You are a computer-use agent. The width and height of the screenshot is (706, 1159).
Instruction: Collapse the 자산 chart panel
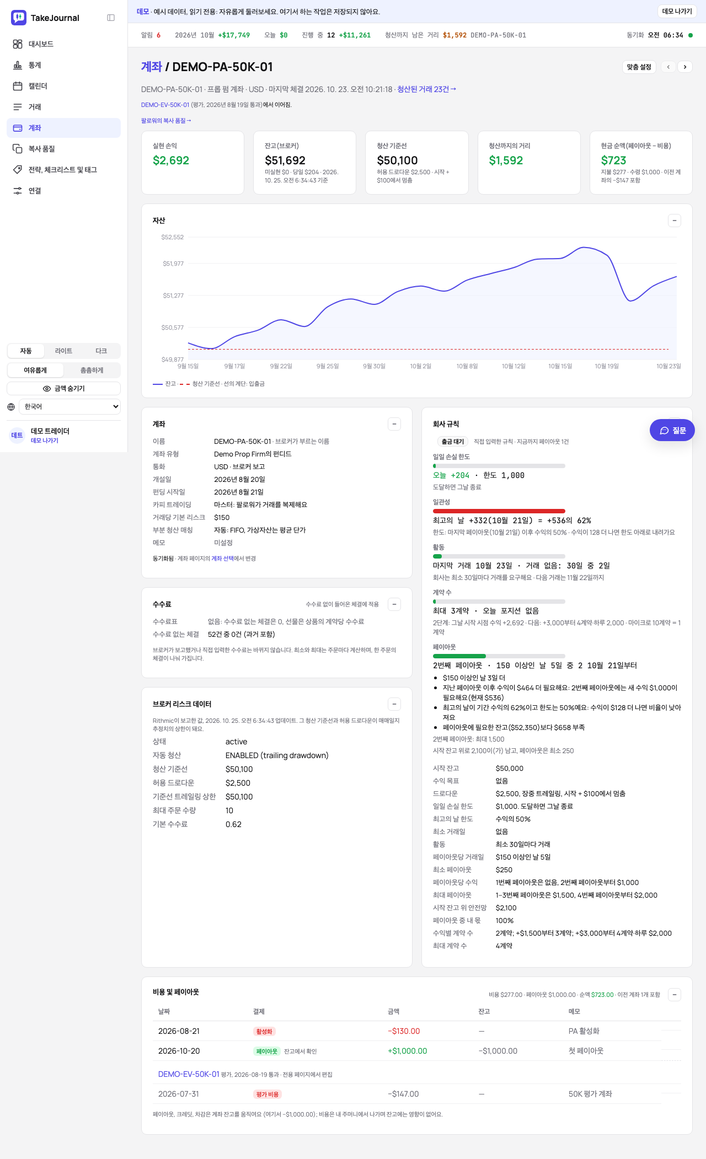point(675,221)
